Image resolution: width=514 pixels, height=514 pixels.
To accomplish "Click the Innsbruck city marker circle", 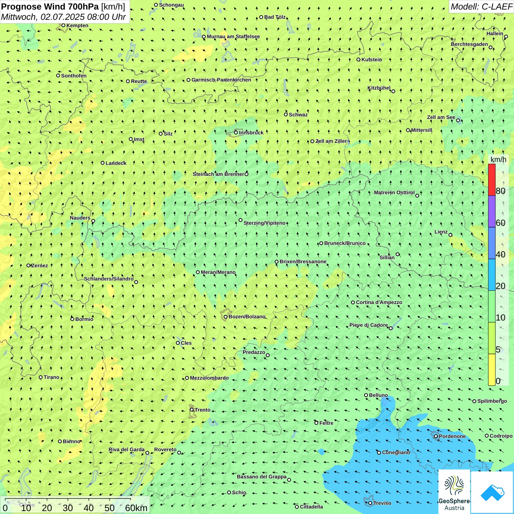I will tap(236, 133).
